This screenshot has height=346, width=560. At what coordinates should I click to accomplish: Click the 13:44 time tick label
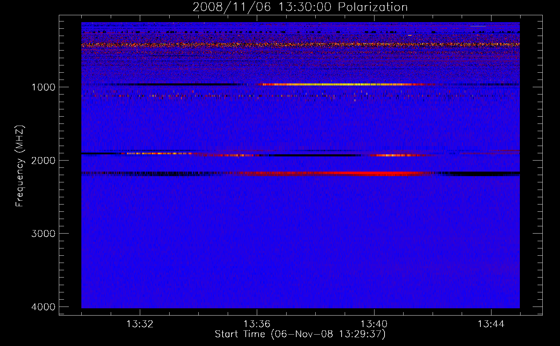(491, 324)
